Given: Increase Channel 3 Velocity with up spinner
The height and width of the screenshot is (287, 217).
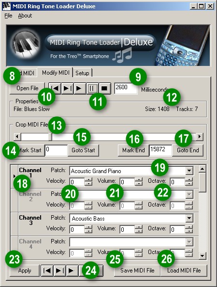Looking at the screenshot, I should tap(88, 227).
